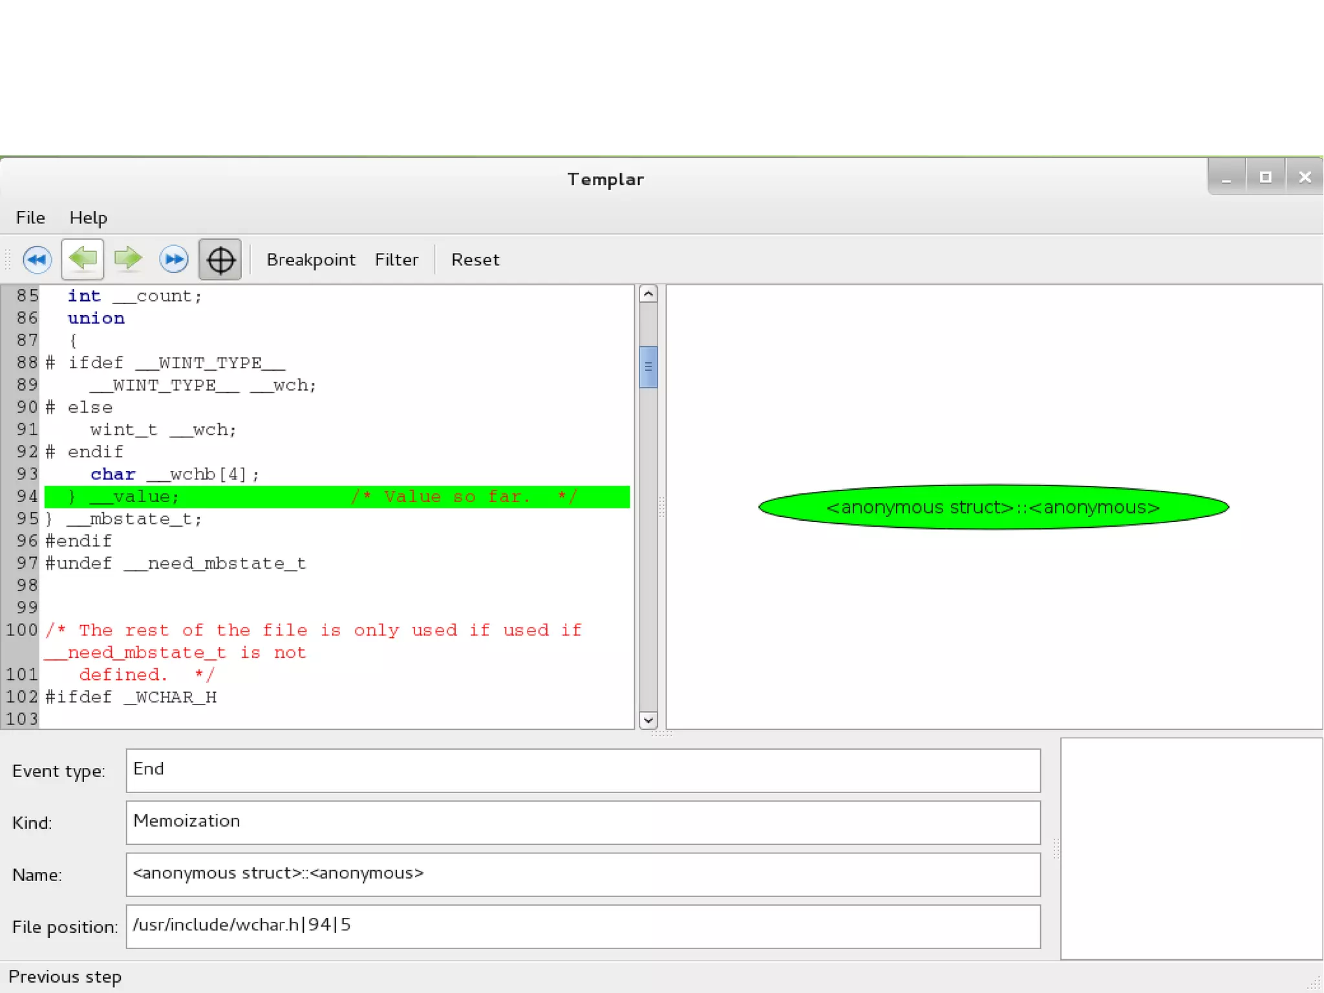This screenshot has height=993, width=1324.
Task: Click the Filter toolbar button
Action: tap(396, 259)
